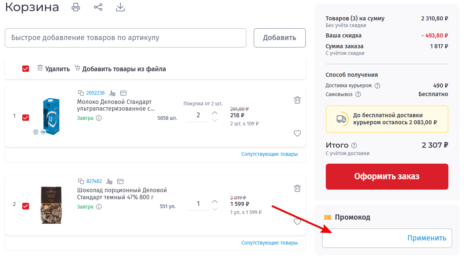Click Применить to apply the promo code

pyautogui.click(x=426, y=238)
